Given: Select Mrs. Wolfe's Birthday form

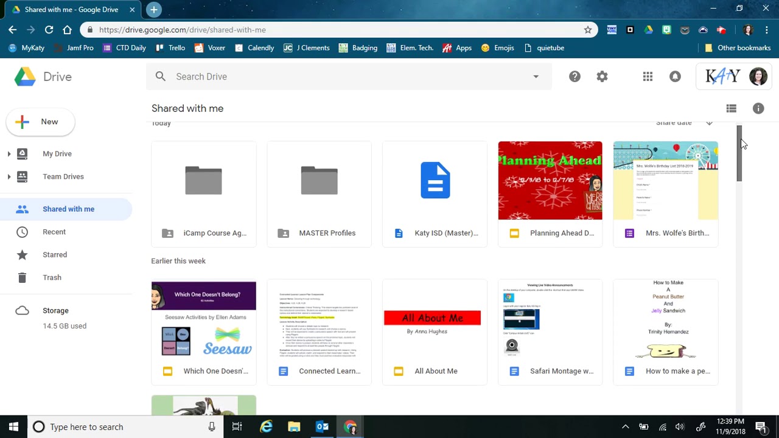Looking at the screenshot, I should 666,195.
